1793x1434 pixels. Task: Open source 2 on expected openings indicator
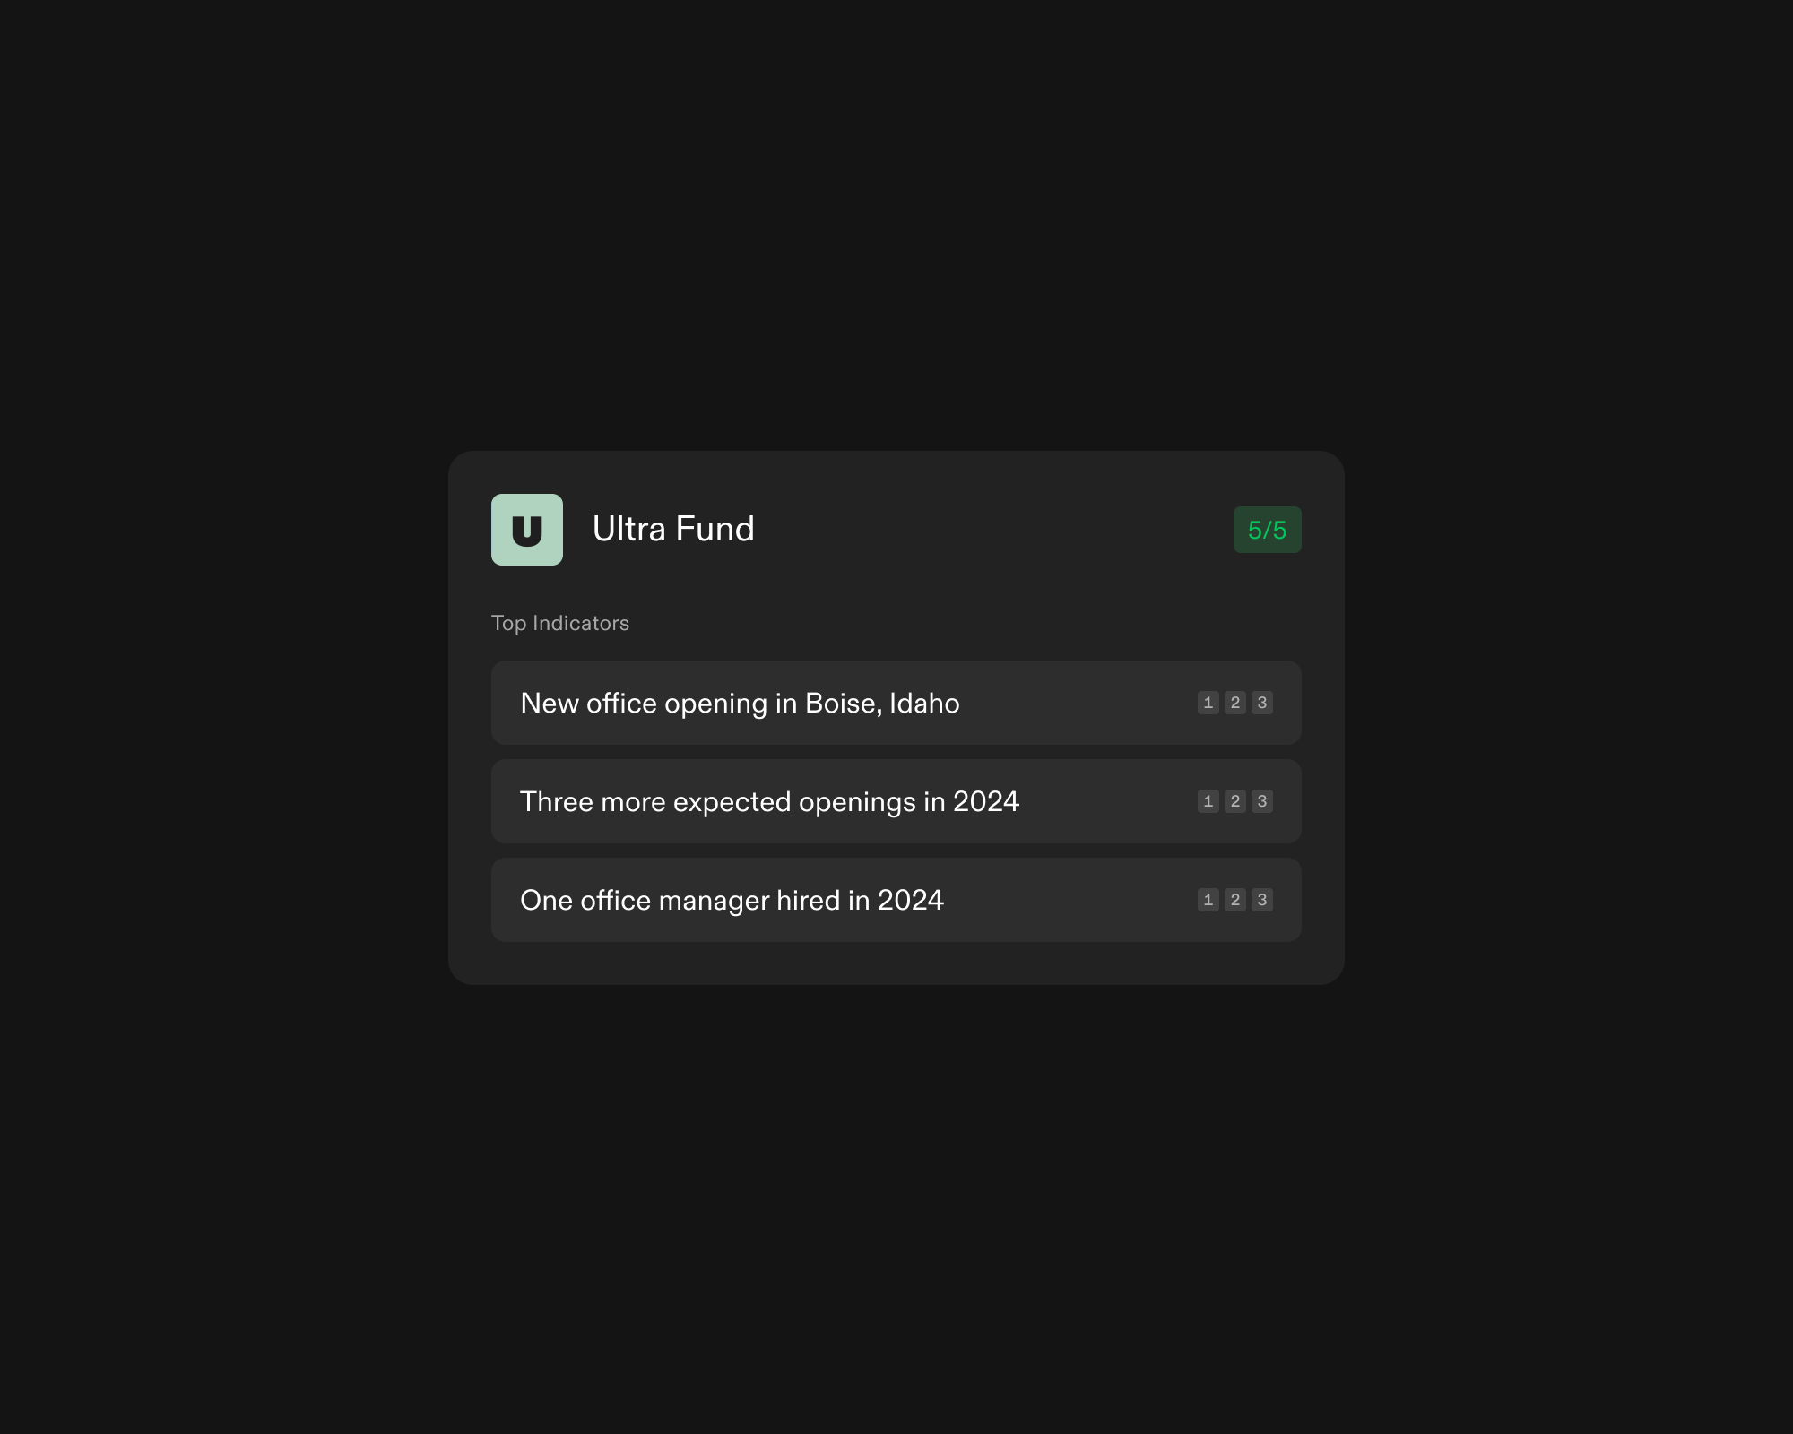point(1234,801)
